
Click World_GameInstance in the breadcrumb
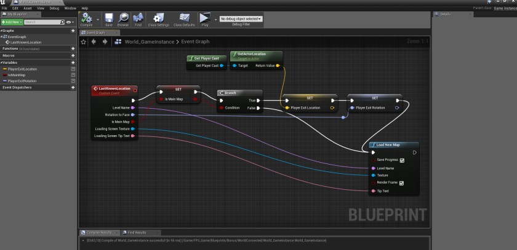pos(151,42)
